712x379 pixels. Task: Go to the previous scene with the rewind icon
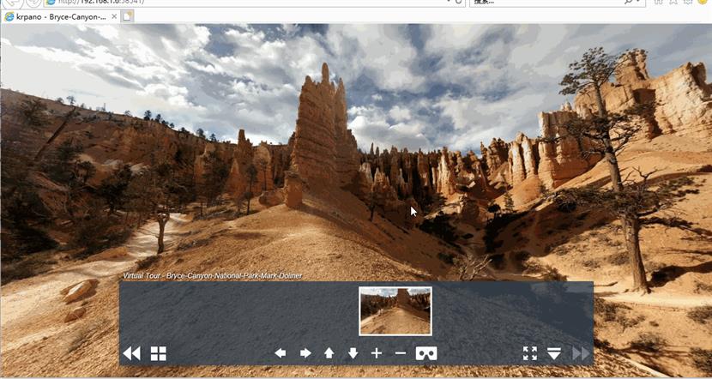click(x=131, y=353)
